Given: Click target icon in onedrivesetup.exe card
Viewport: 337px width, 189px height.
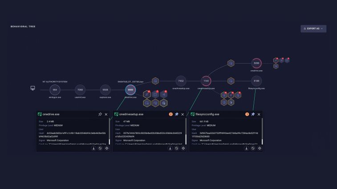Looking at the screenshot, I should point(183,148).
